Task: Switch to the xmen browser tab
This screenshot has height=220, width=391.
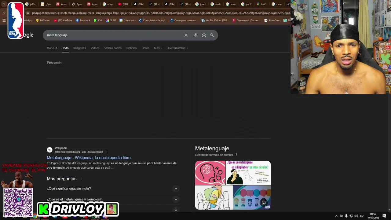Action: [231, 4]
